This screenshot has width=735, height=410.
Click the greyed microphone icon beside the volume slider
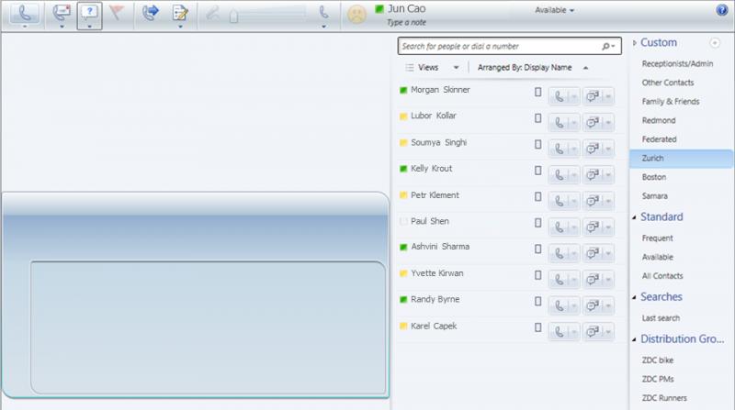pos(213,14)
